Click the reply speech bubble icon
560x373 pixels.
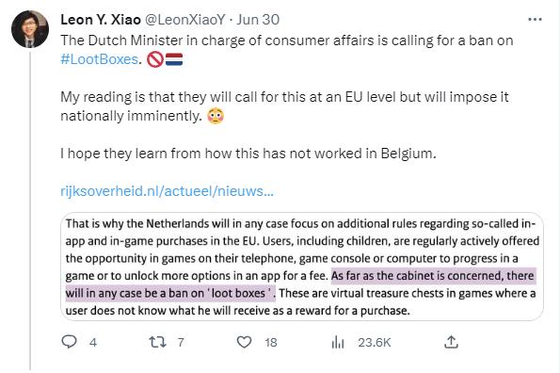pos(69,342)
